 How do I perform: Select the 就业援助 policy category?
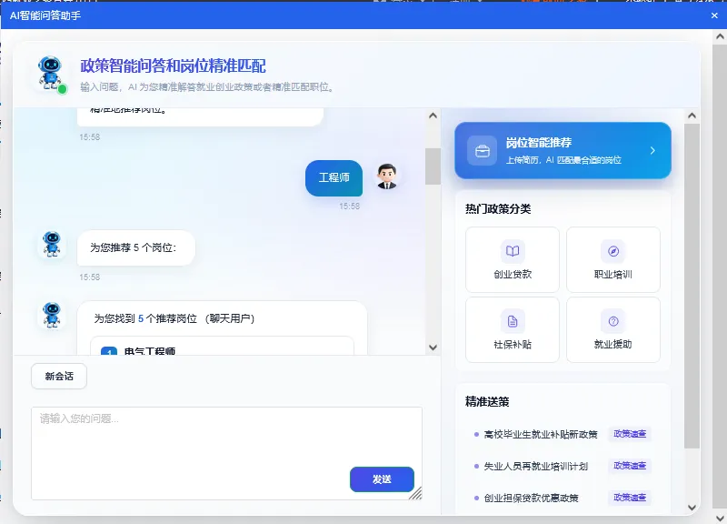point(612,329)
